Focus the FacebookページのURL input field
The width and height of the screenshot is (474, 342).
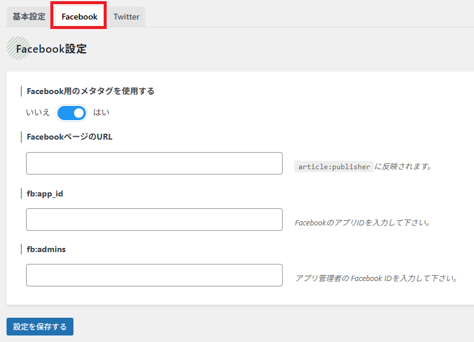point(154,163)
